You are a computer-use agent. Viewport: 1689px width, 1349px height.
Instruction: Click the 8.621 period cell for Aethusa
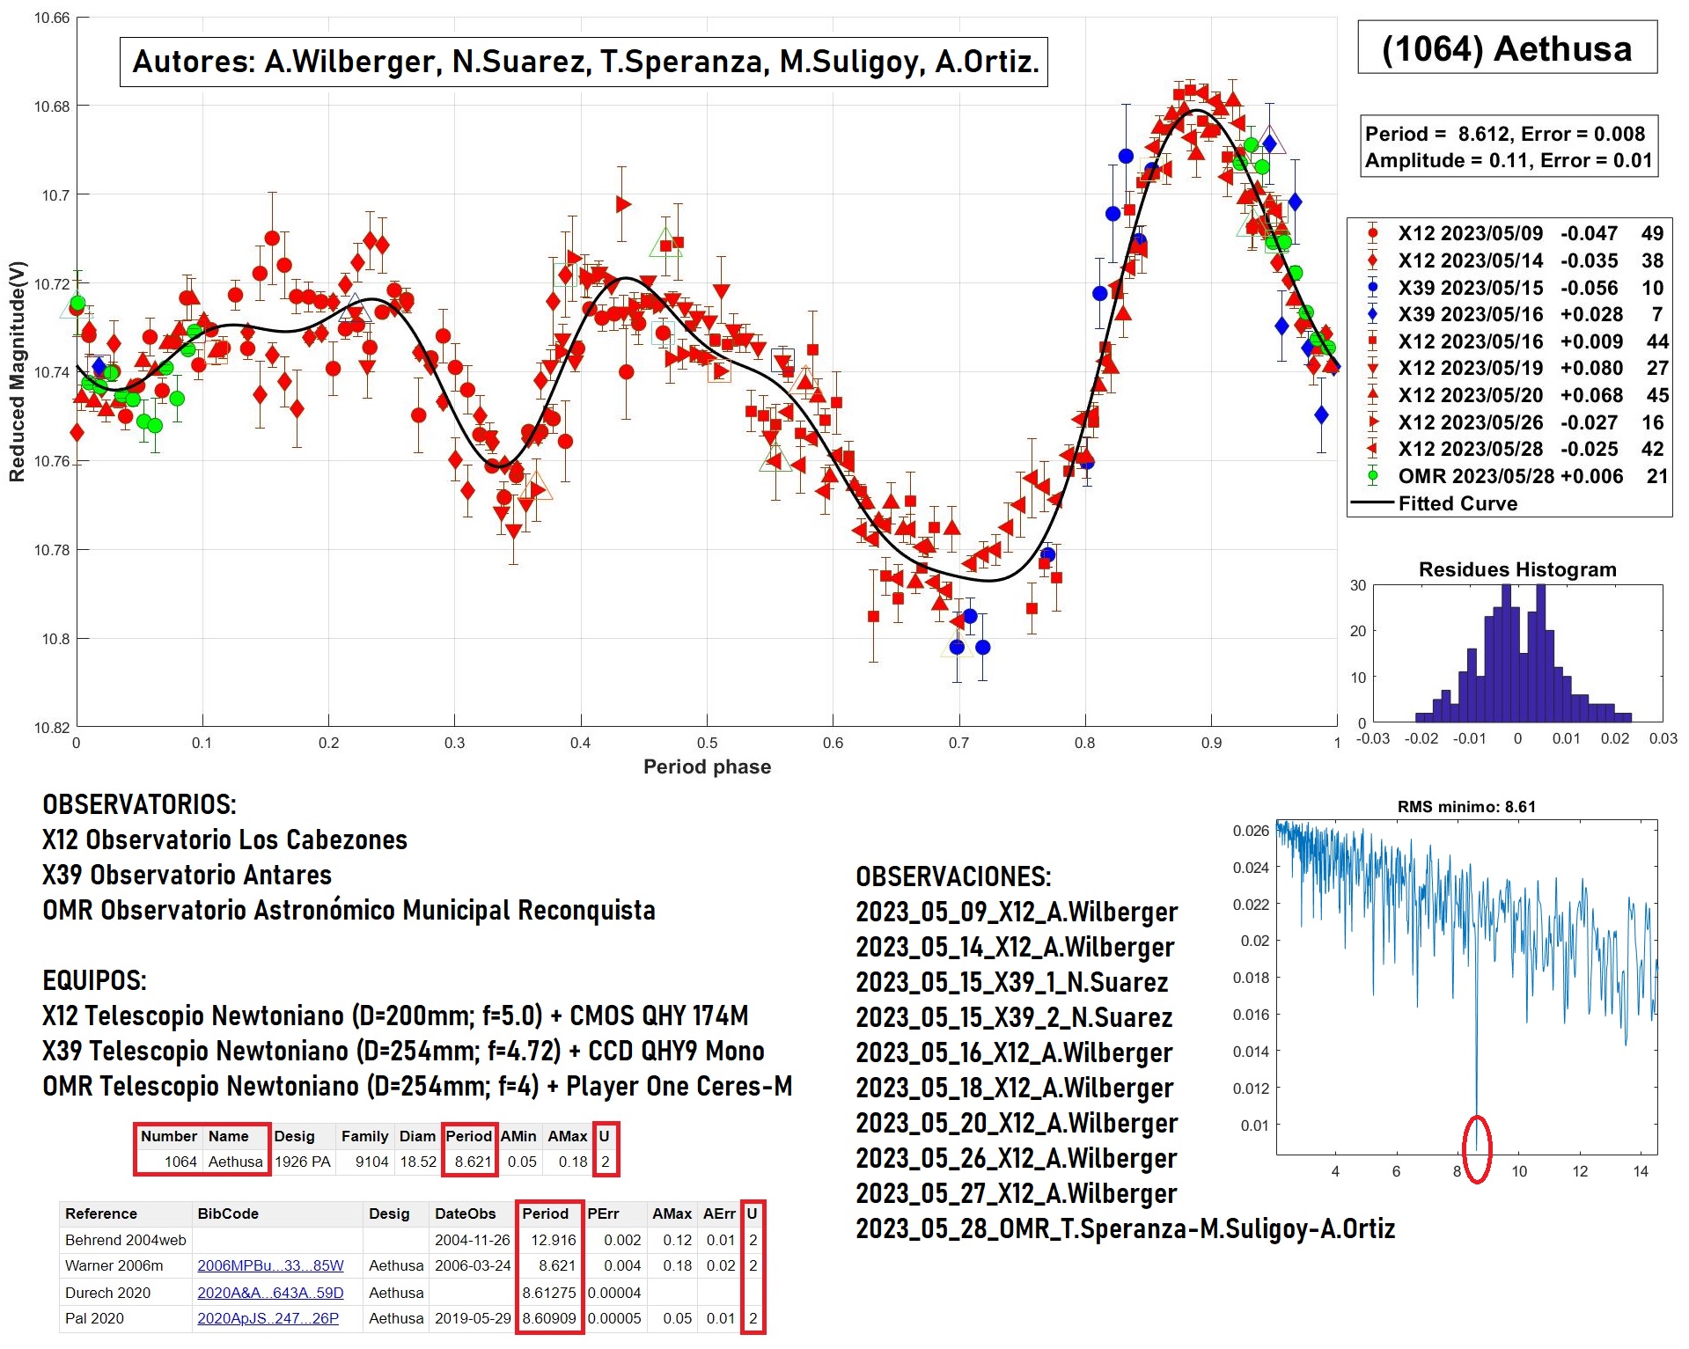click(x=473, y=1162)
